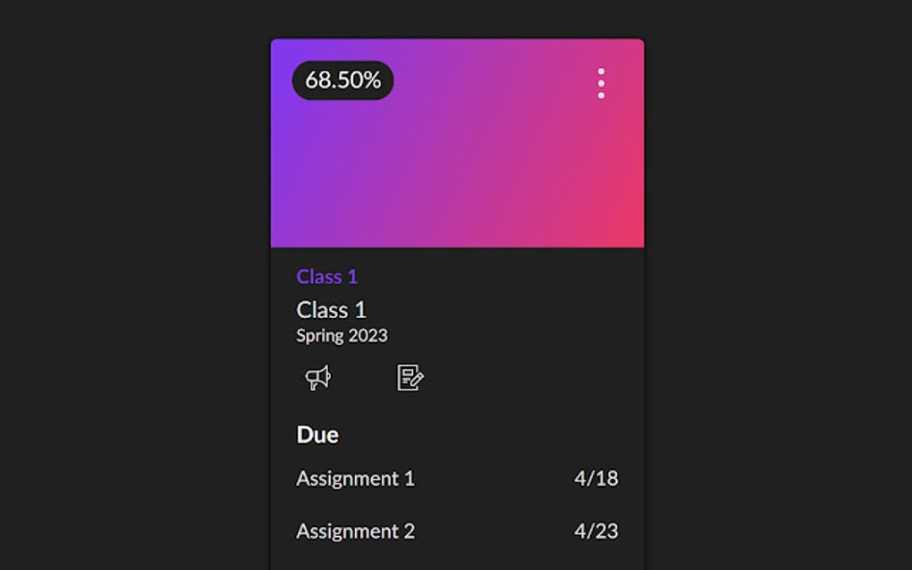Click the purple-to-pink gradient card banner
Image resolution: width=912 pixels, height=570 pixels.
pos(457,161)
